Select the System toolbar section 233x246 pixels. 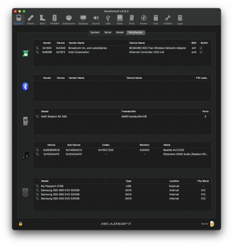(x=18, y=20)
